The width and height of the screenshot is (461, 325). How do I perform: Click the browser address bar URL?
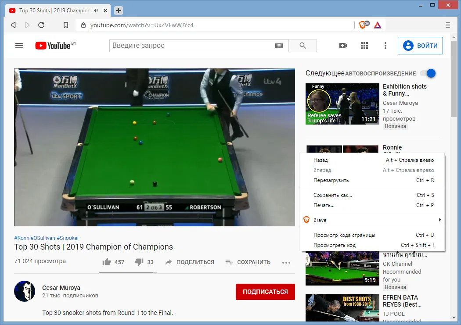[142, 25]
